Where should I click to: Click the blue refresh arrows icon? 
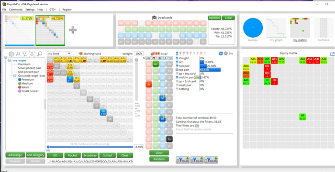[x=221, y=54]
